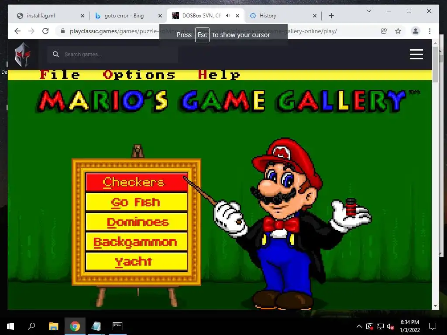This screenshot has width=447, height=335.
Task: Open the Windows notification center
Action: (433, 326)
